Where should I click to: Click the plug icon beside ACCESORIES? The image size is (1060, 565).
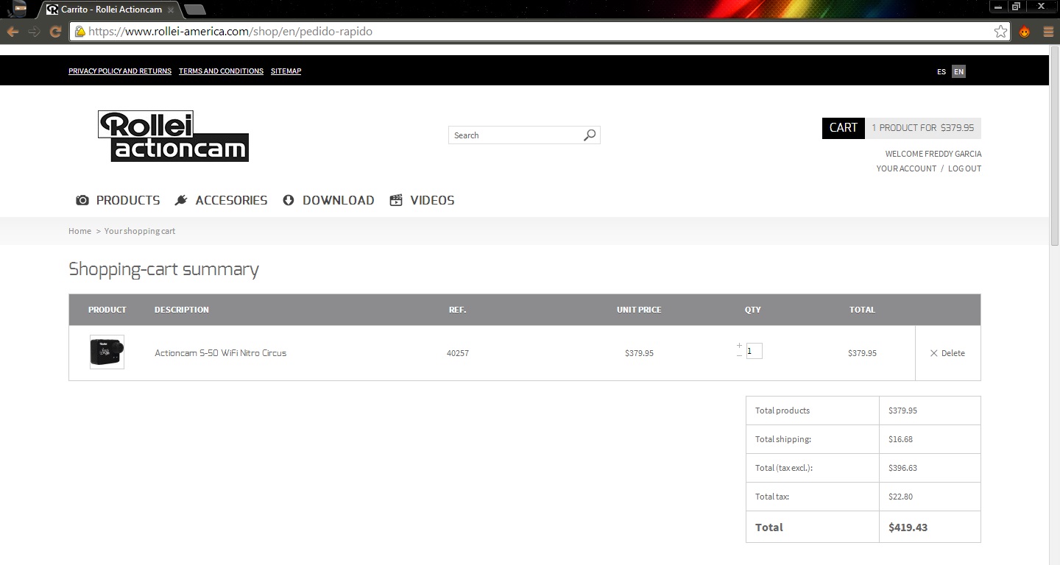click(x=181, y=200)
